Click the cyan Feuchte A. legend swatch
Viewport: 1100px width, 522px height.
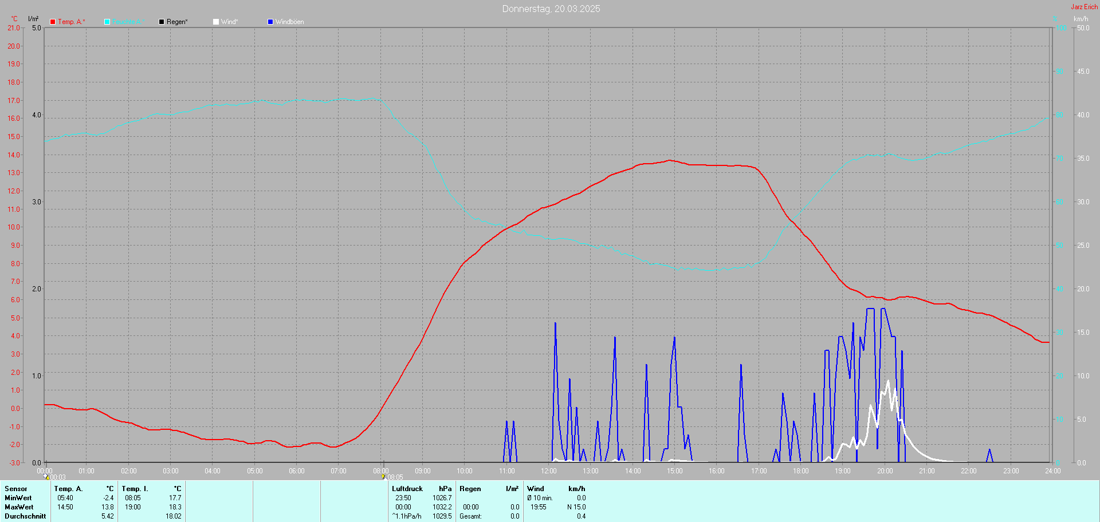click(107, 22)
